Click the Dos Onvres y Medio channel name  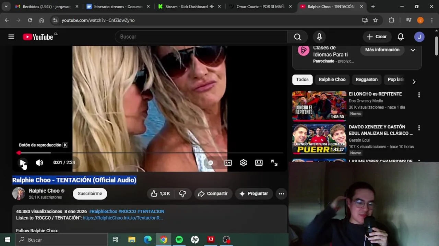366,101
